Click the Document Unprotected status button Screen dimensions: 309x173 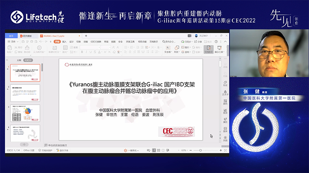pyautogui.click(x=45, y=150)
